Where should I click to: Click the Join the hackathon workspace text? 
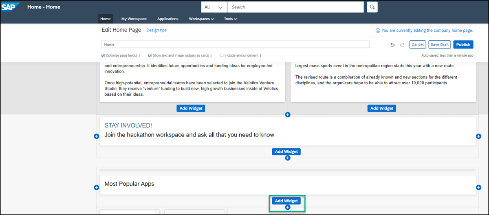[189, 135]
